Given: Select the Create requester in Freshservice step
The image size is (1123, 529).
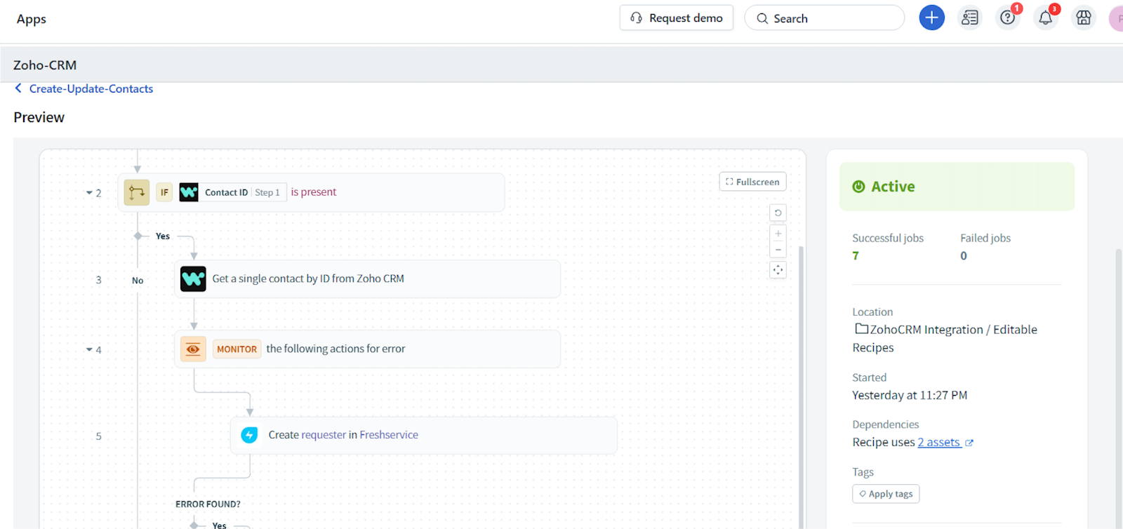Looking at the screenshot, I should 424,435.
